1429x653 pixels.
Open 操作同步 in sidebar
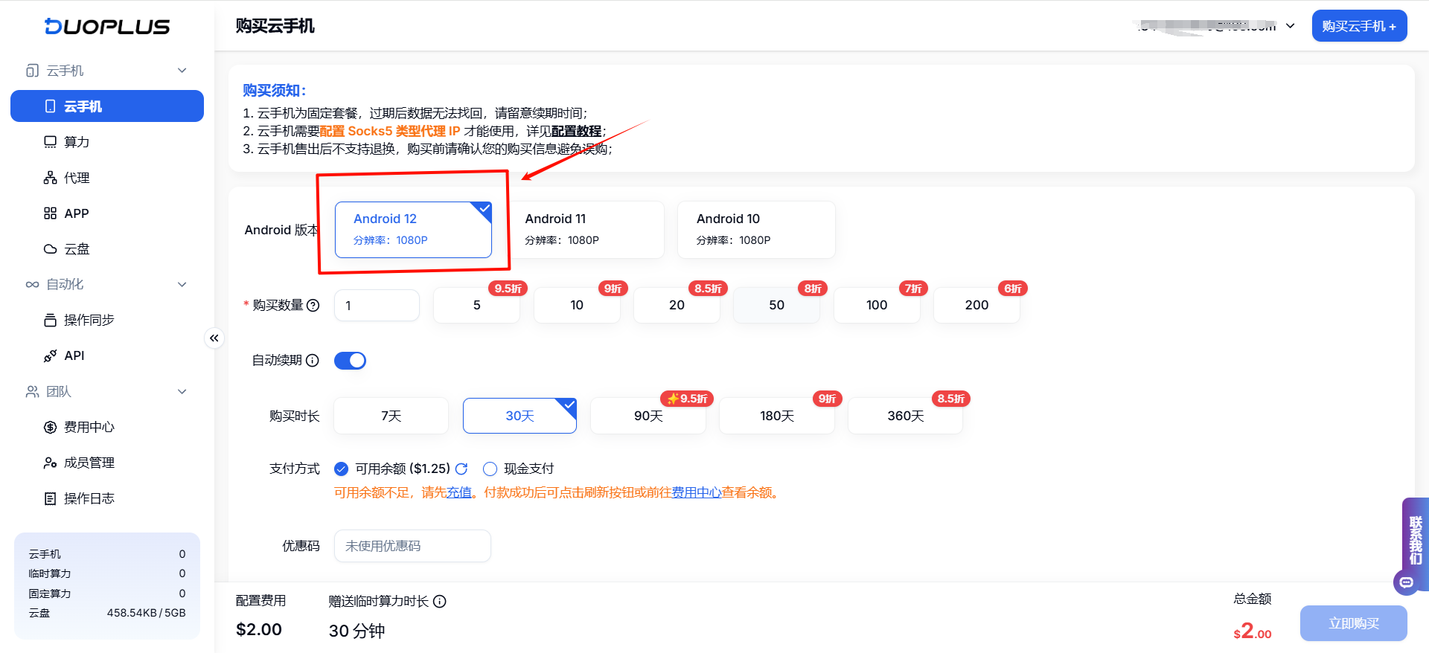(107, 320)
